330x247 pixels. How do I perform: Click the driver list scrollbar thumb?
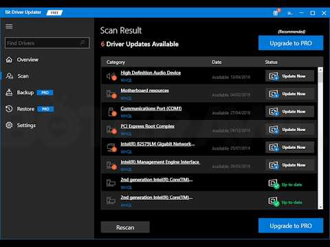[320, 77]
